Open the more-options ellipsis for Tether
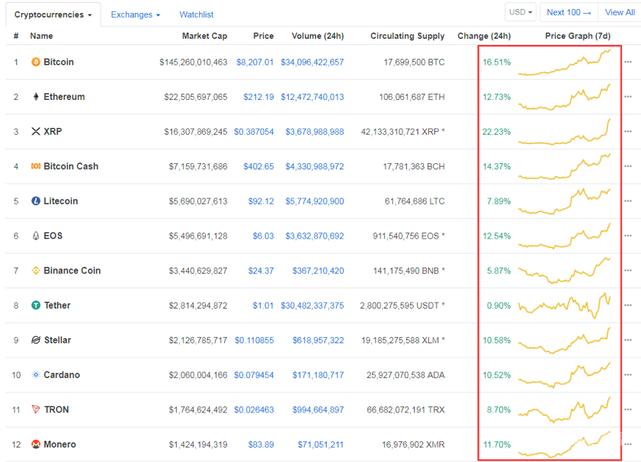641x462 pixels. click(628, 305)
